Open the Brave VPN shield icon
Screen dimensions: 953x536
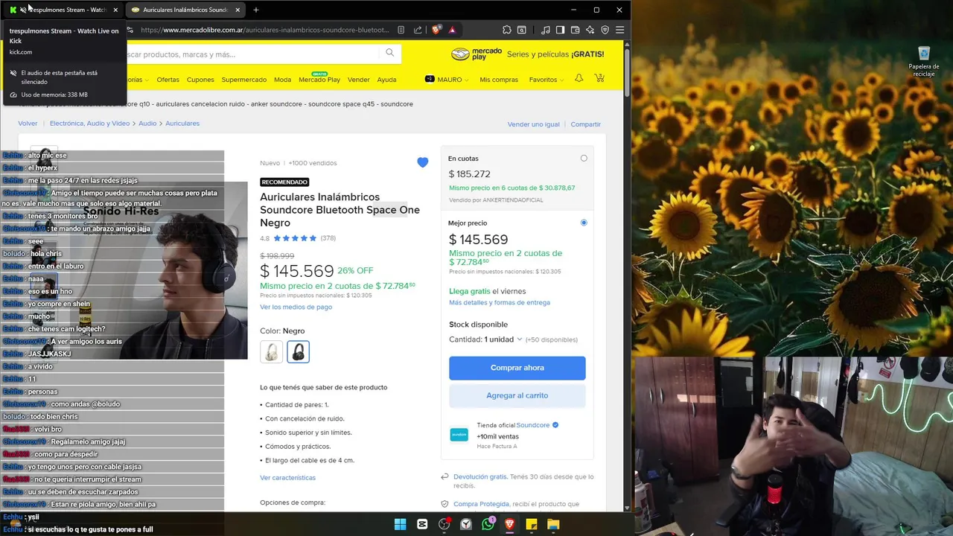(x=605, y=30)
